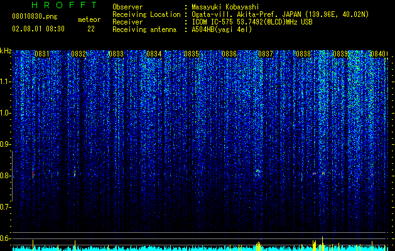
Task: Click the HROFFT title text
Action: tap(64, 5)
